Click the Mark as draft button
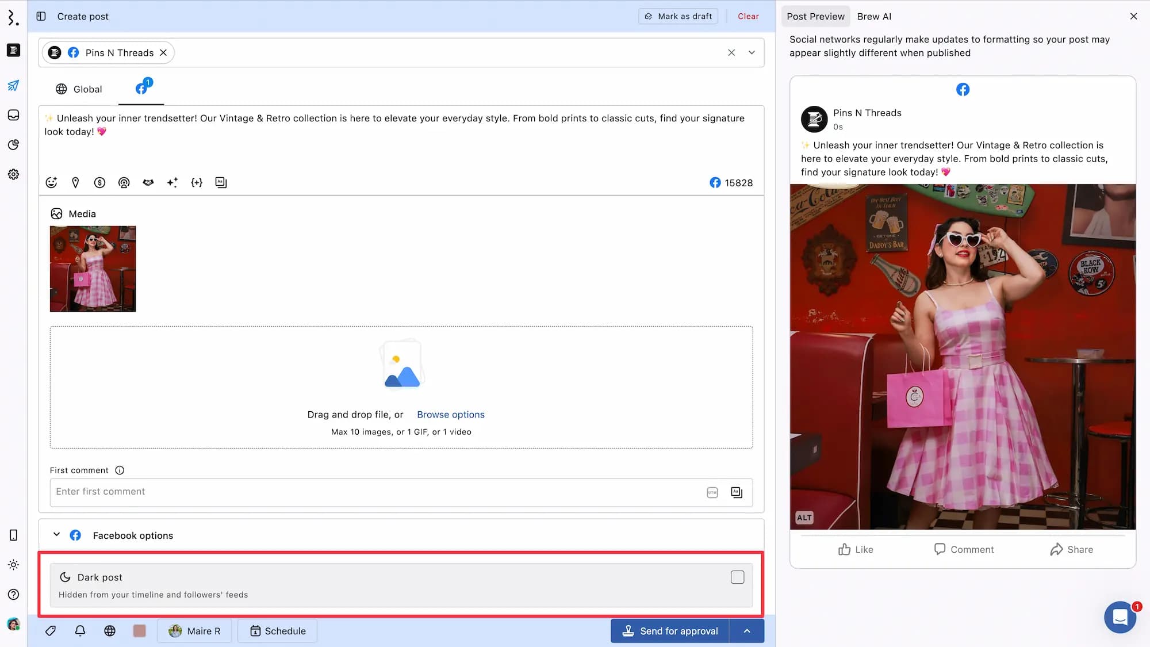 pyautogui.click(x=678, y=16)
